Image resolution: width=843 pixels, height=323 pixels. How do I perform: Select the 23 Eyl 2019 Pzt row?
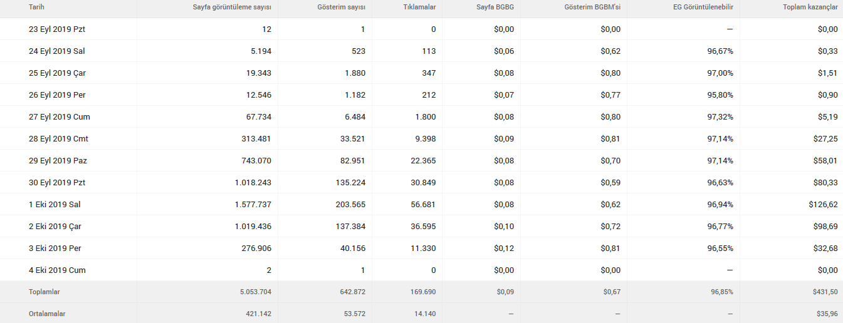[421, 29]
